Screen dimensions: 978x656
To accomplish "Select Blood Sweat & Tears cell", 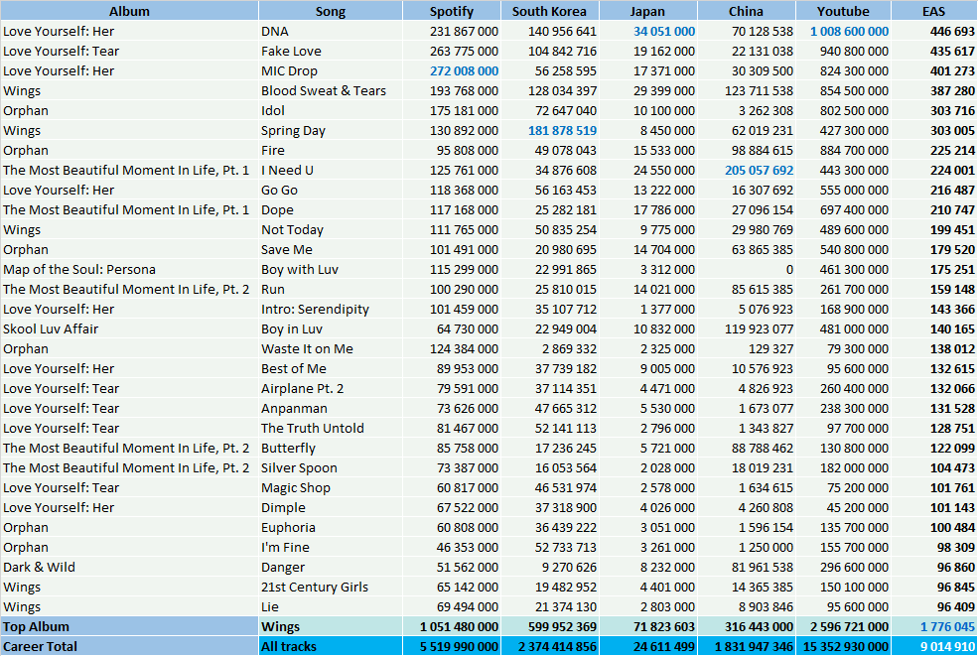I will (x=330, y=90).
